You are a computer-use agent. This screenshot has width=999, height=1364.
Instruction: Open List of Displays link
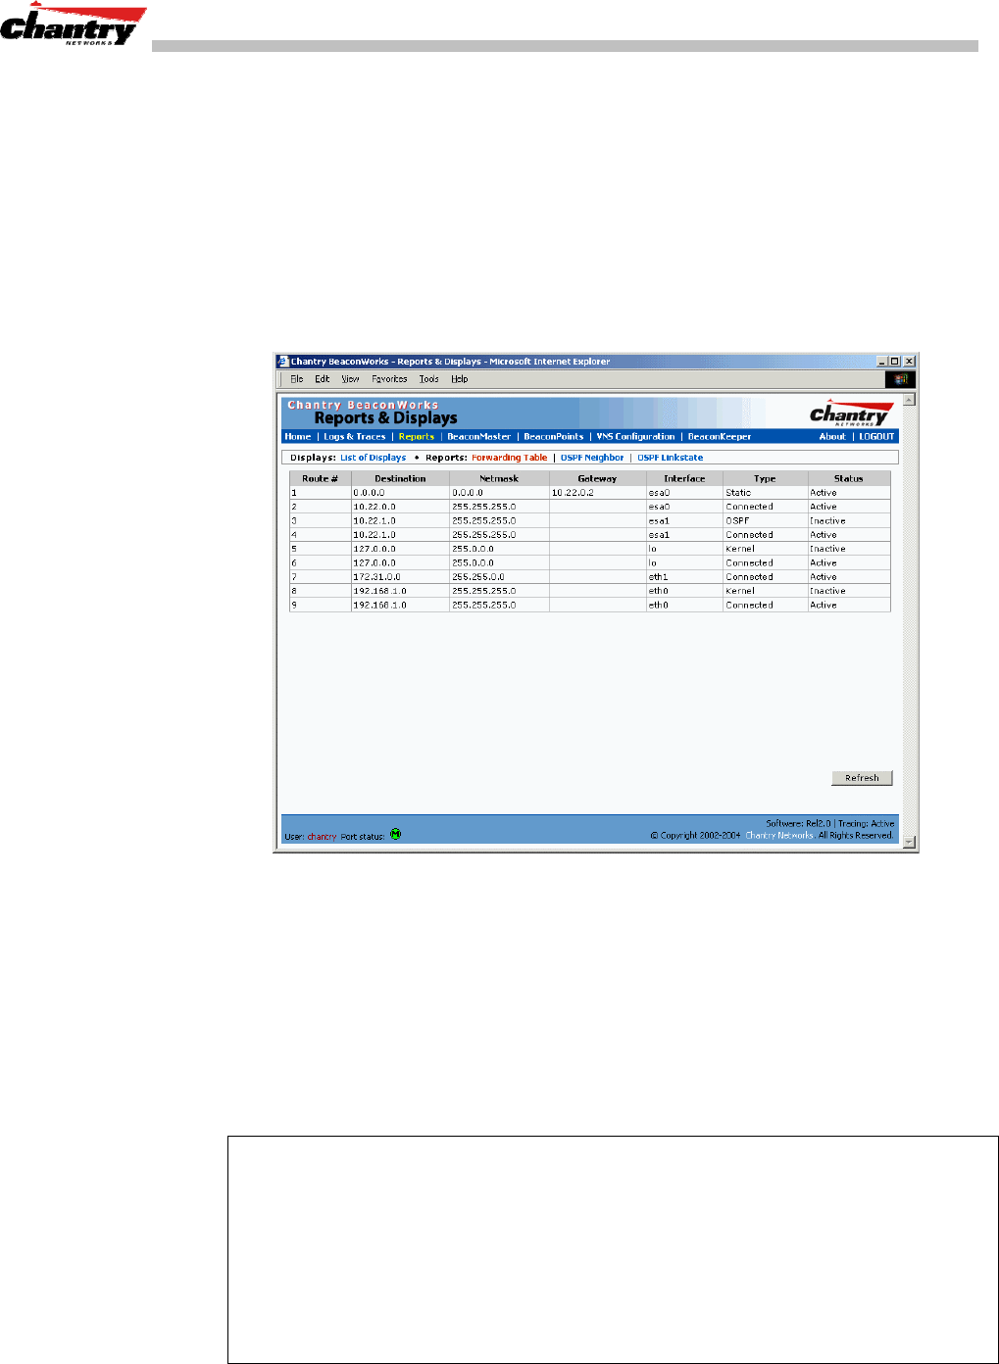pyautogui.click(x=373, y=458)
